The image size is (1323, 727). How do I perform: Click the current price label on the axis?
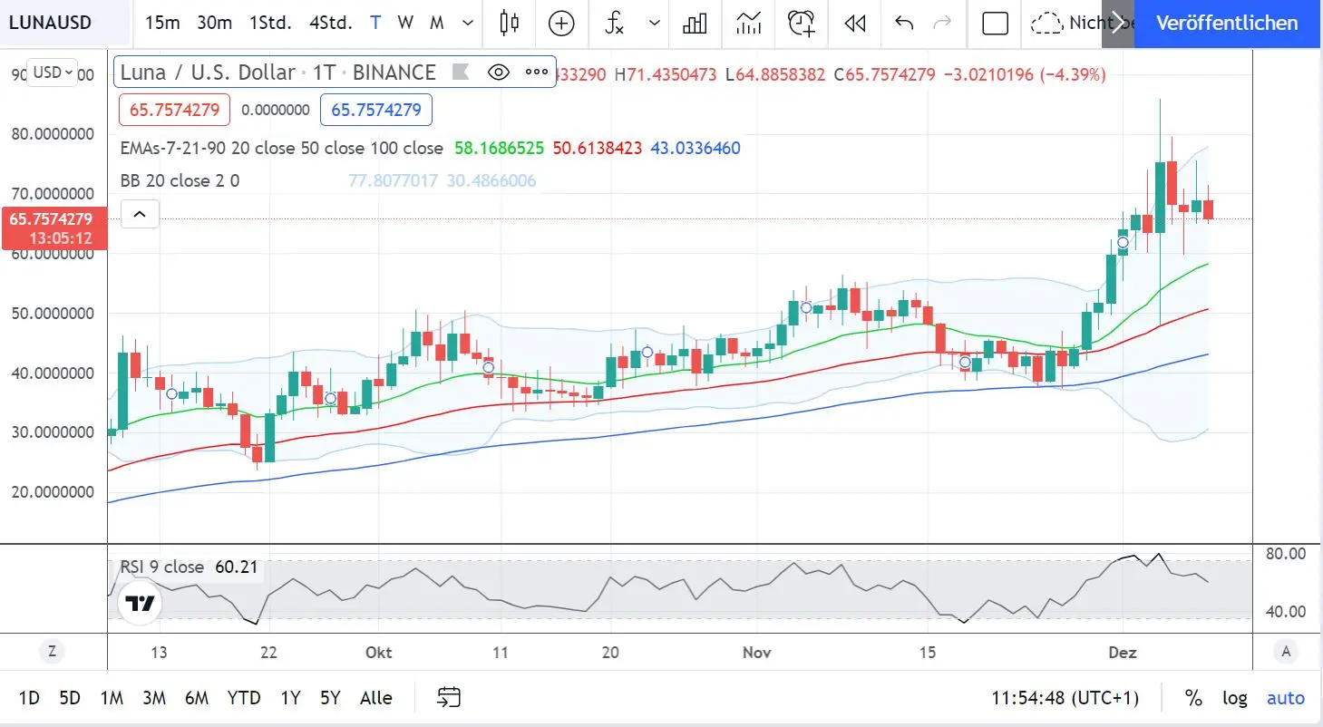(54, 228)
